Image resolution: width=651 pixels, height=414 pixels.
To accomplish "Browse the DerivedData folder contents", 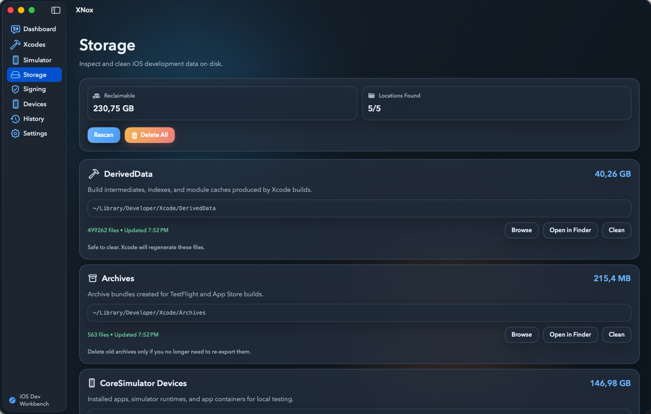I will [522, 230].
